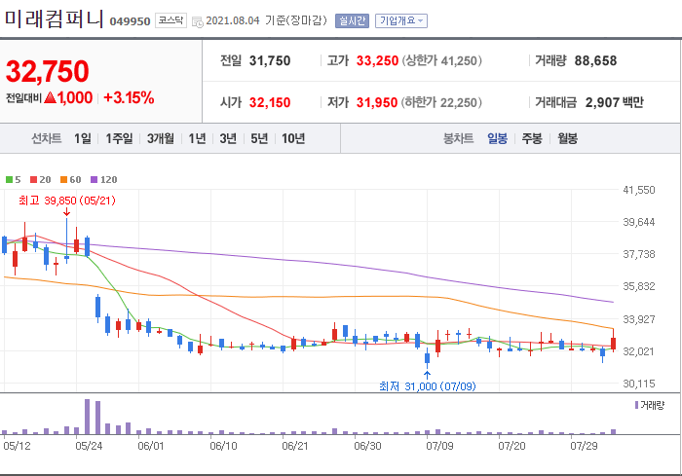Click the purple 120-day moving average legend swatch

click(94, 179)
